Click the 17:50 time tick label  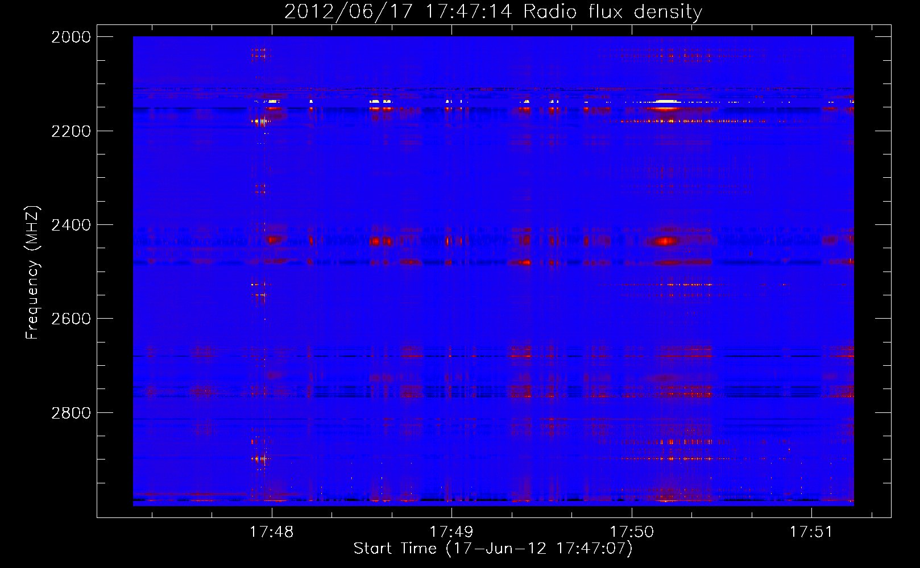632,532
